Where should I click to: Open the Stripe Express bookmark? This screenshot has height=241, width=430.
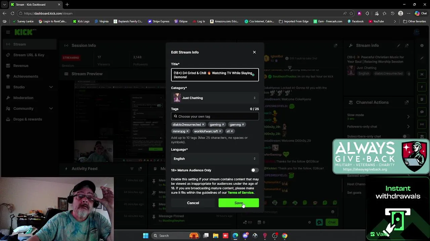point(159,21)
